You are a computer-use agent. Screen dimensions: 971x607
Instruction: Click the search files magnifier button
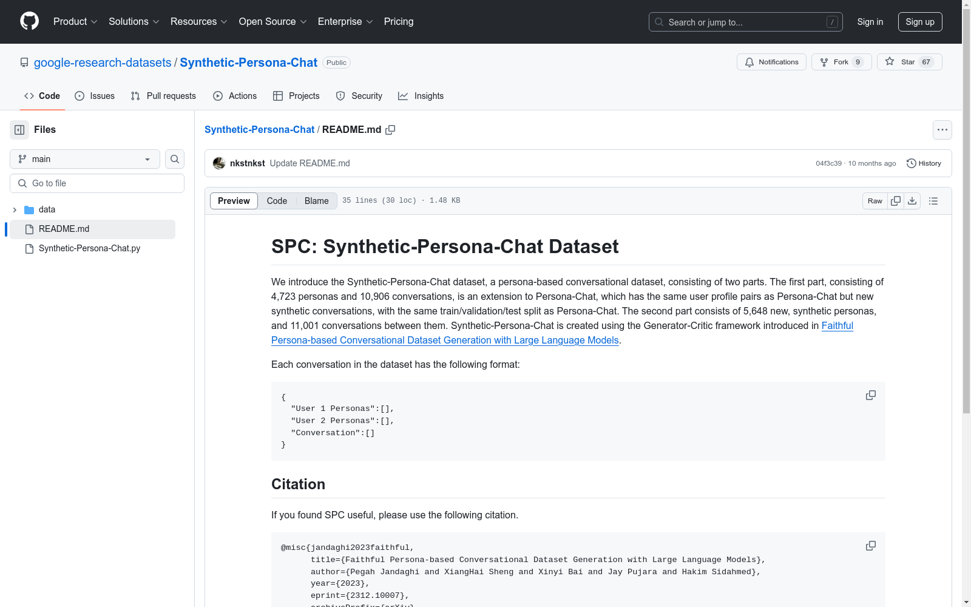[x=175, y=159]
